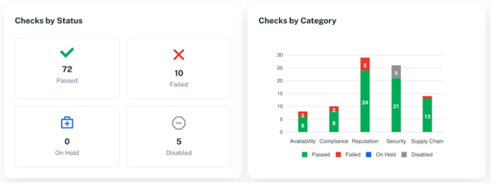Click the red Failed X icon
This screenshot has width=493, height=185.
tap(179, 55)
